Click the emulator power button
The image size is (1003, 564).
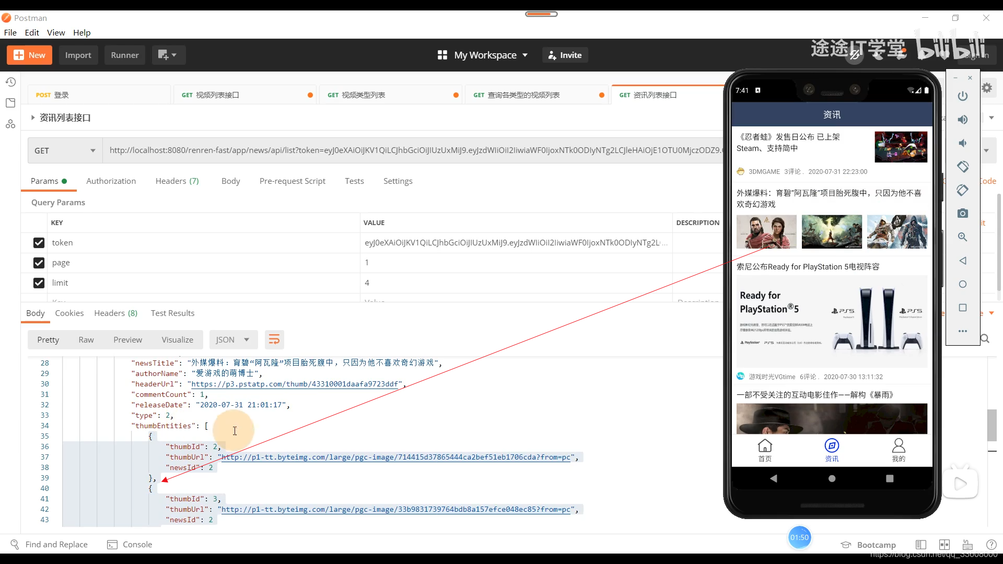point(963,96)
